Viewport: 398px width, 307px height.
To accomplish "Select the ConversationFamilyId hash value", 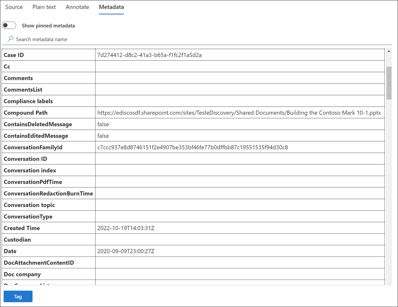I will (193, 148).
